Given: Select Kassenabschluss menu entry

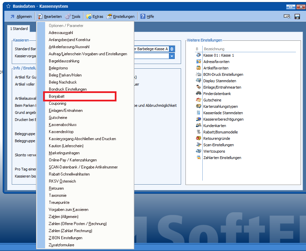Looking at the screenshot, I should 63,125.
